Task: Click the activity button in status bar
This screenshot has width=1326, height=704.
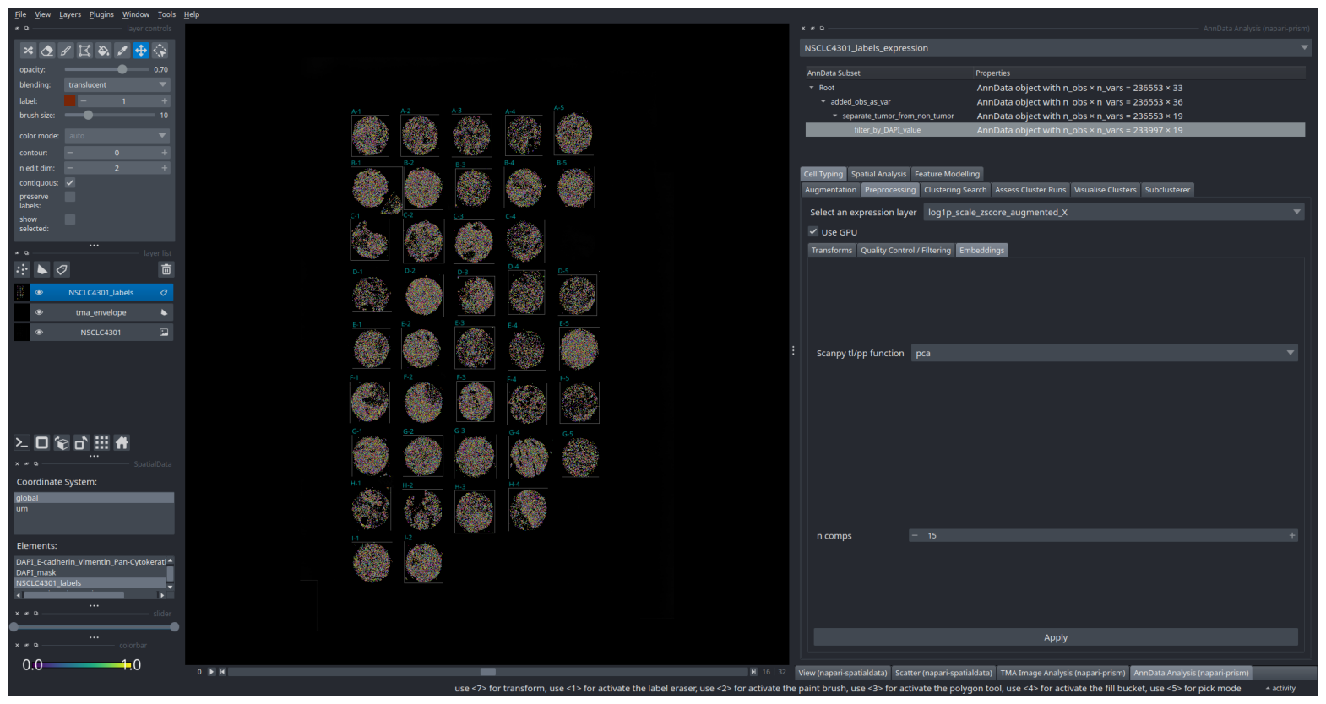Action: (1280, 688)
